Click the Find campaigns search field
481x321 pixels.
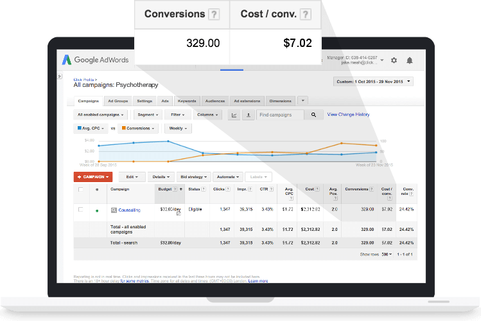[281, 115]
